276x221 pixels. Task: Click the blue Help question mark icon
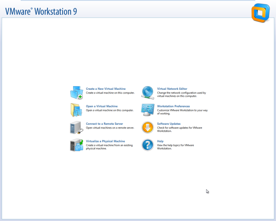pyautogui.click(x=148, y=145)
